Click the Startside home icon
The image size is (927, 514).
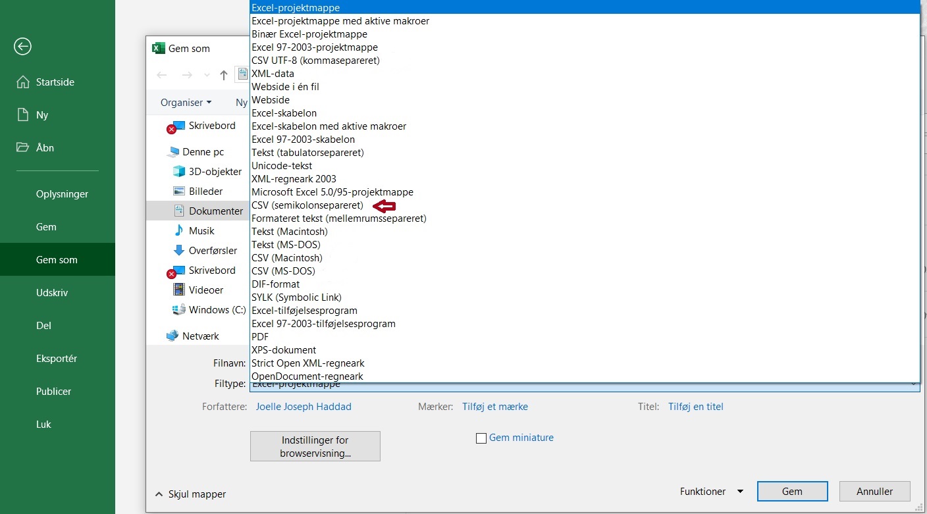click(23, 82)
